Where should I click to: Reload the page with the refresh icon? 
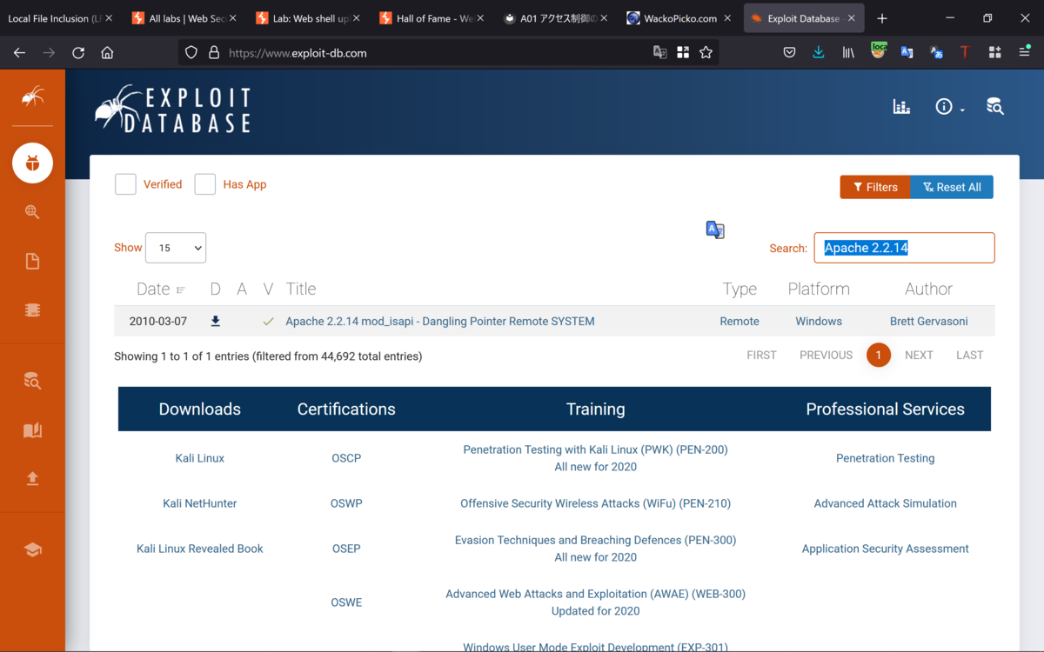point(78,53)
